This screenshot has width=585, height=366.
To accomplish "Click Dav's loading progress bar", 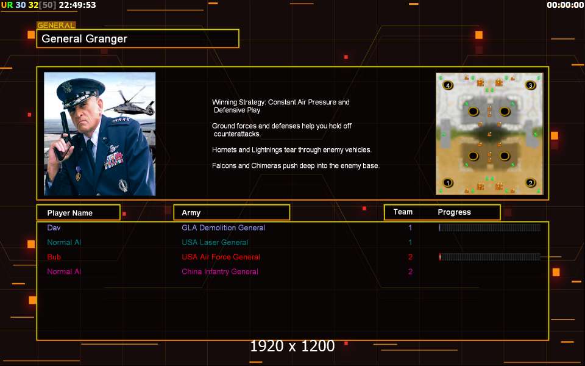I will pyautogui.click(x=489, y=228).
